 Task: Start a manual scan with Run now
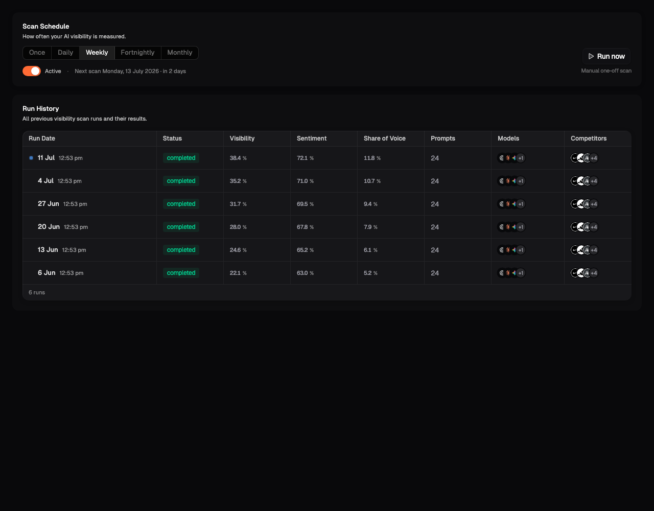point(606,56)
